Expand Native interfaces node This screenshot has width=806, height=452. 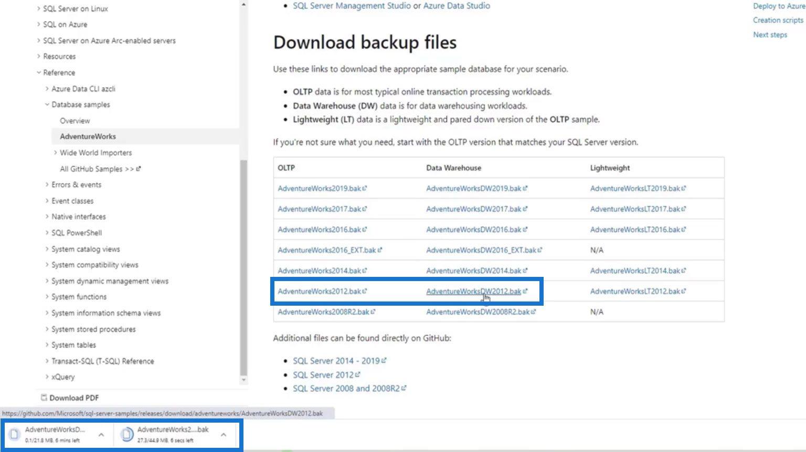[x=47, y=217]
